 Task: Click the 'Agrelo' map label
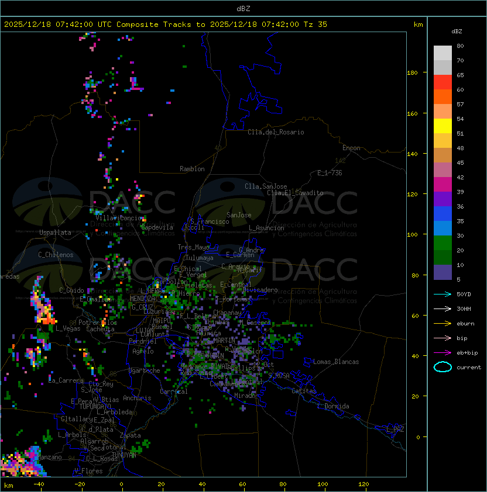[143, 351]
